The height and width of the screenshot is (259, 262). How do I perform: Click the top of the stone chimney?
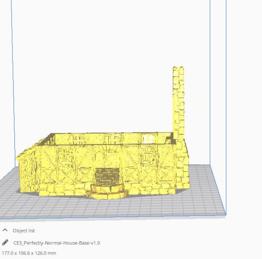click(x=178, y=71)
